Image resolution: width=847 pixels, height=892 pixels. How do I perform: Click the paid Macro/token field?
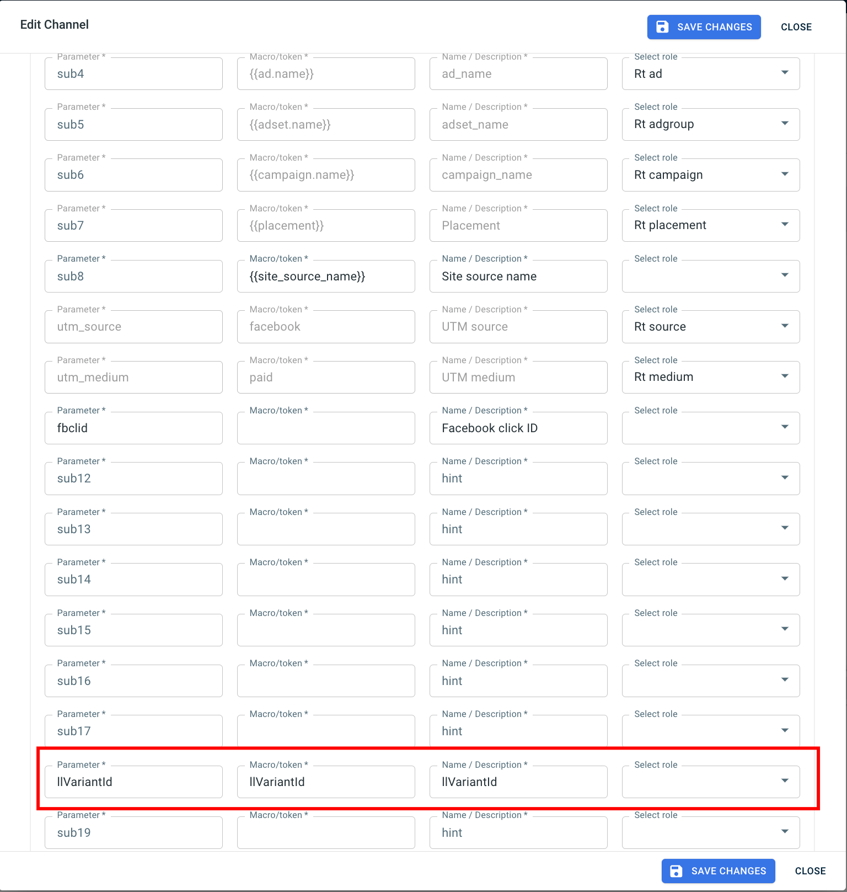point(326,377)
